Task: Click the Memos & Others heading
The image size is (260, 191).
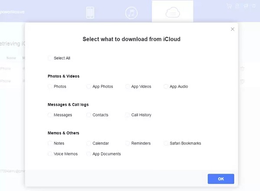Action: 63,133
